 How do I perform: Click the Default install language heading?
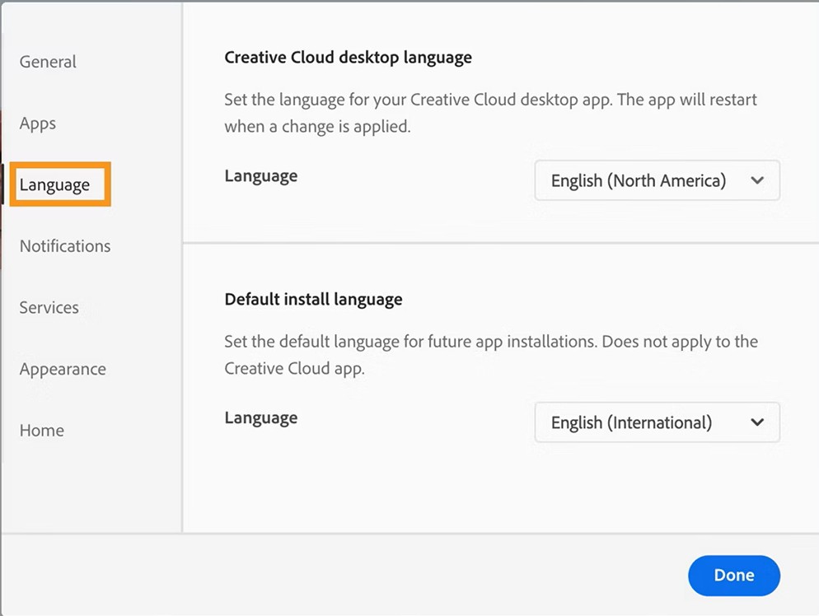point(313,299)
